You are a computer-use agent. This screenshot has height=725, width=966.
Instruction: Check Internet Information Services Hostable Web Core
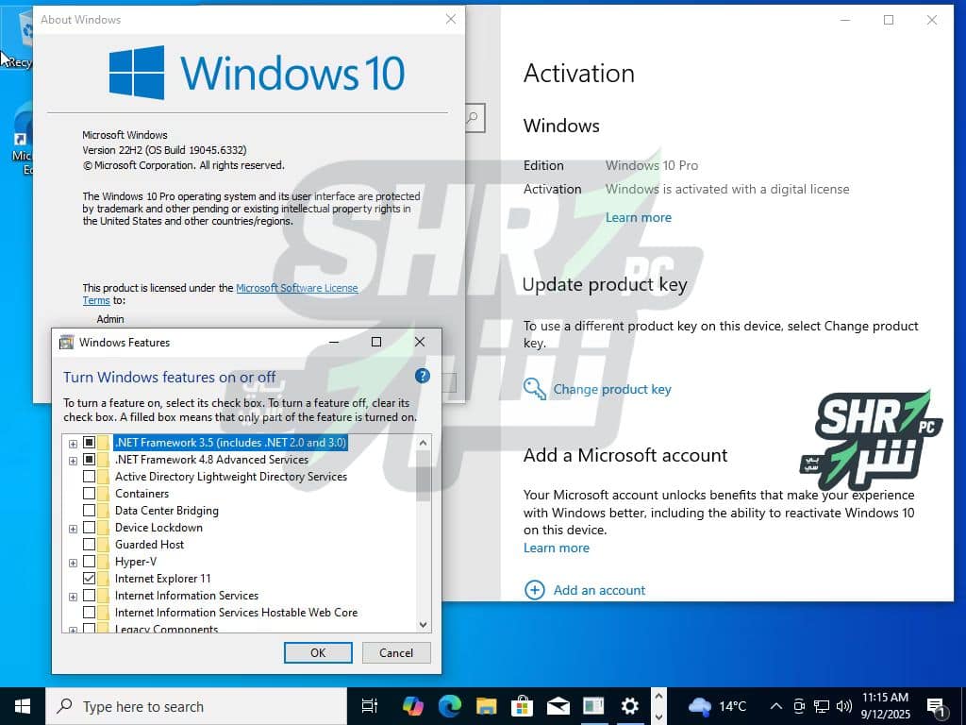[89, 612]
